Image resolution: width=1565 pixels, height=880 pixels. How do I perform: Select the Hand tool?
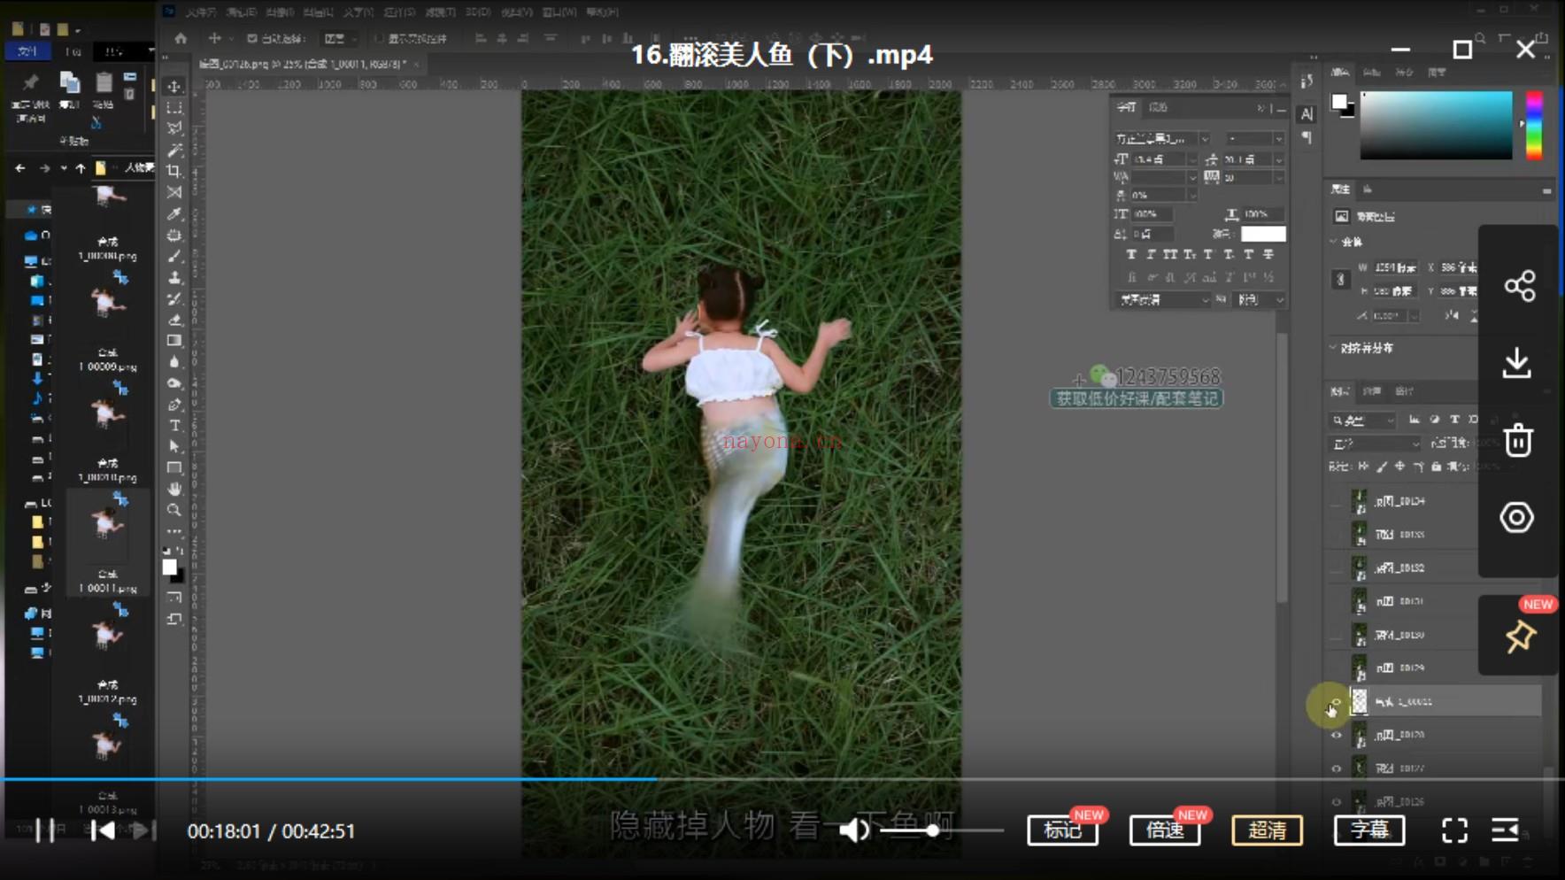click(x=174, y=489)
